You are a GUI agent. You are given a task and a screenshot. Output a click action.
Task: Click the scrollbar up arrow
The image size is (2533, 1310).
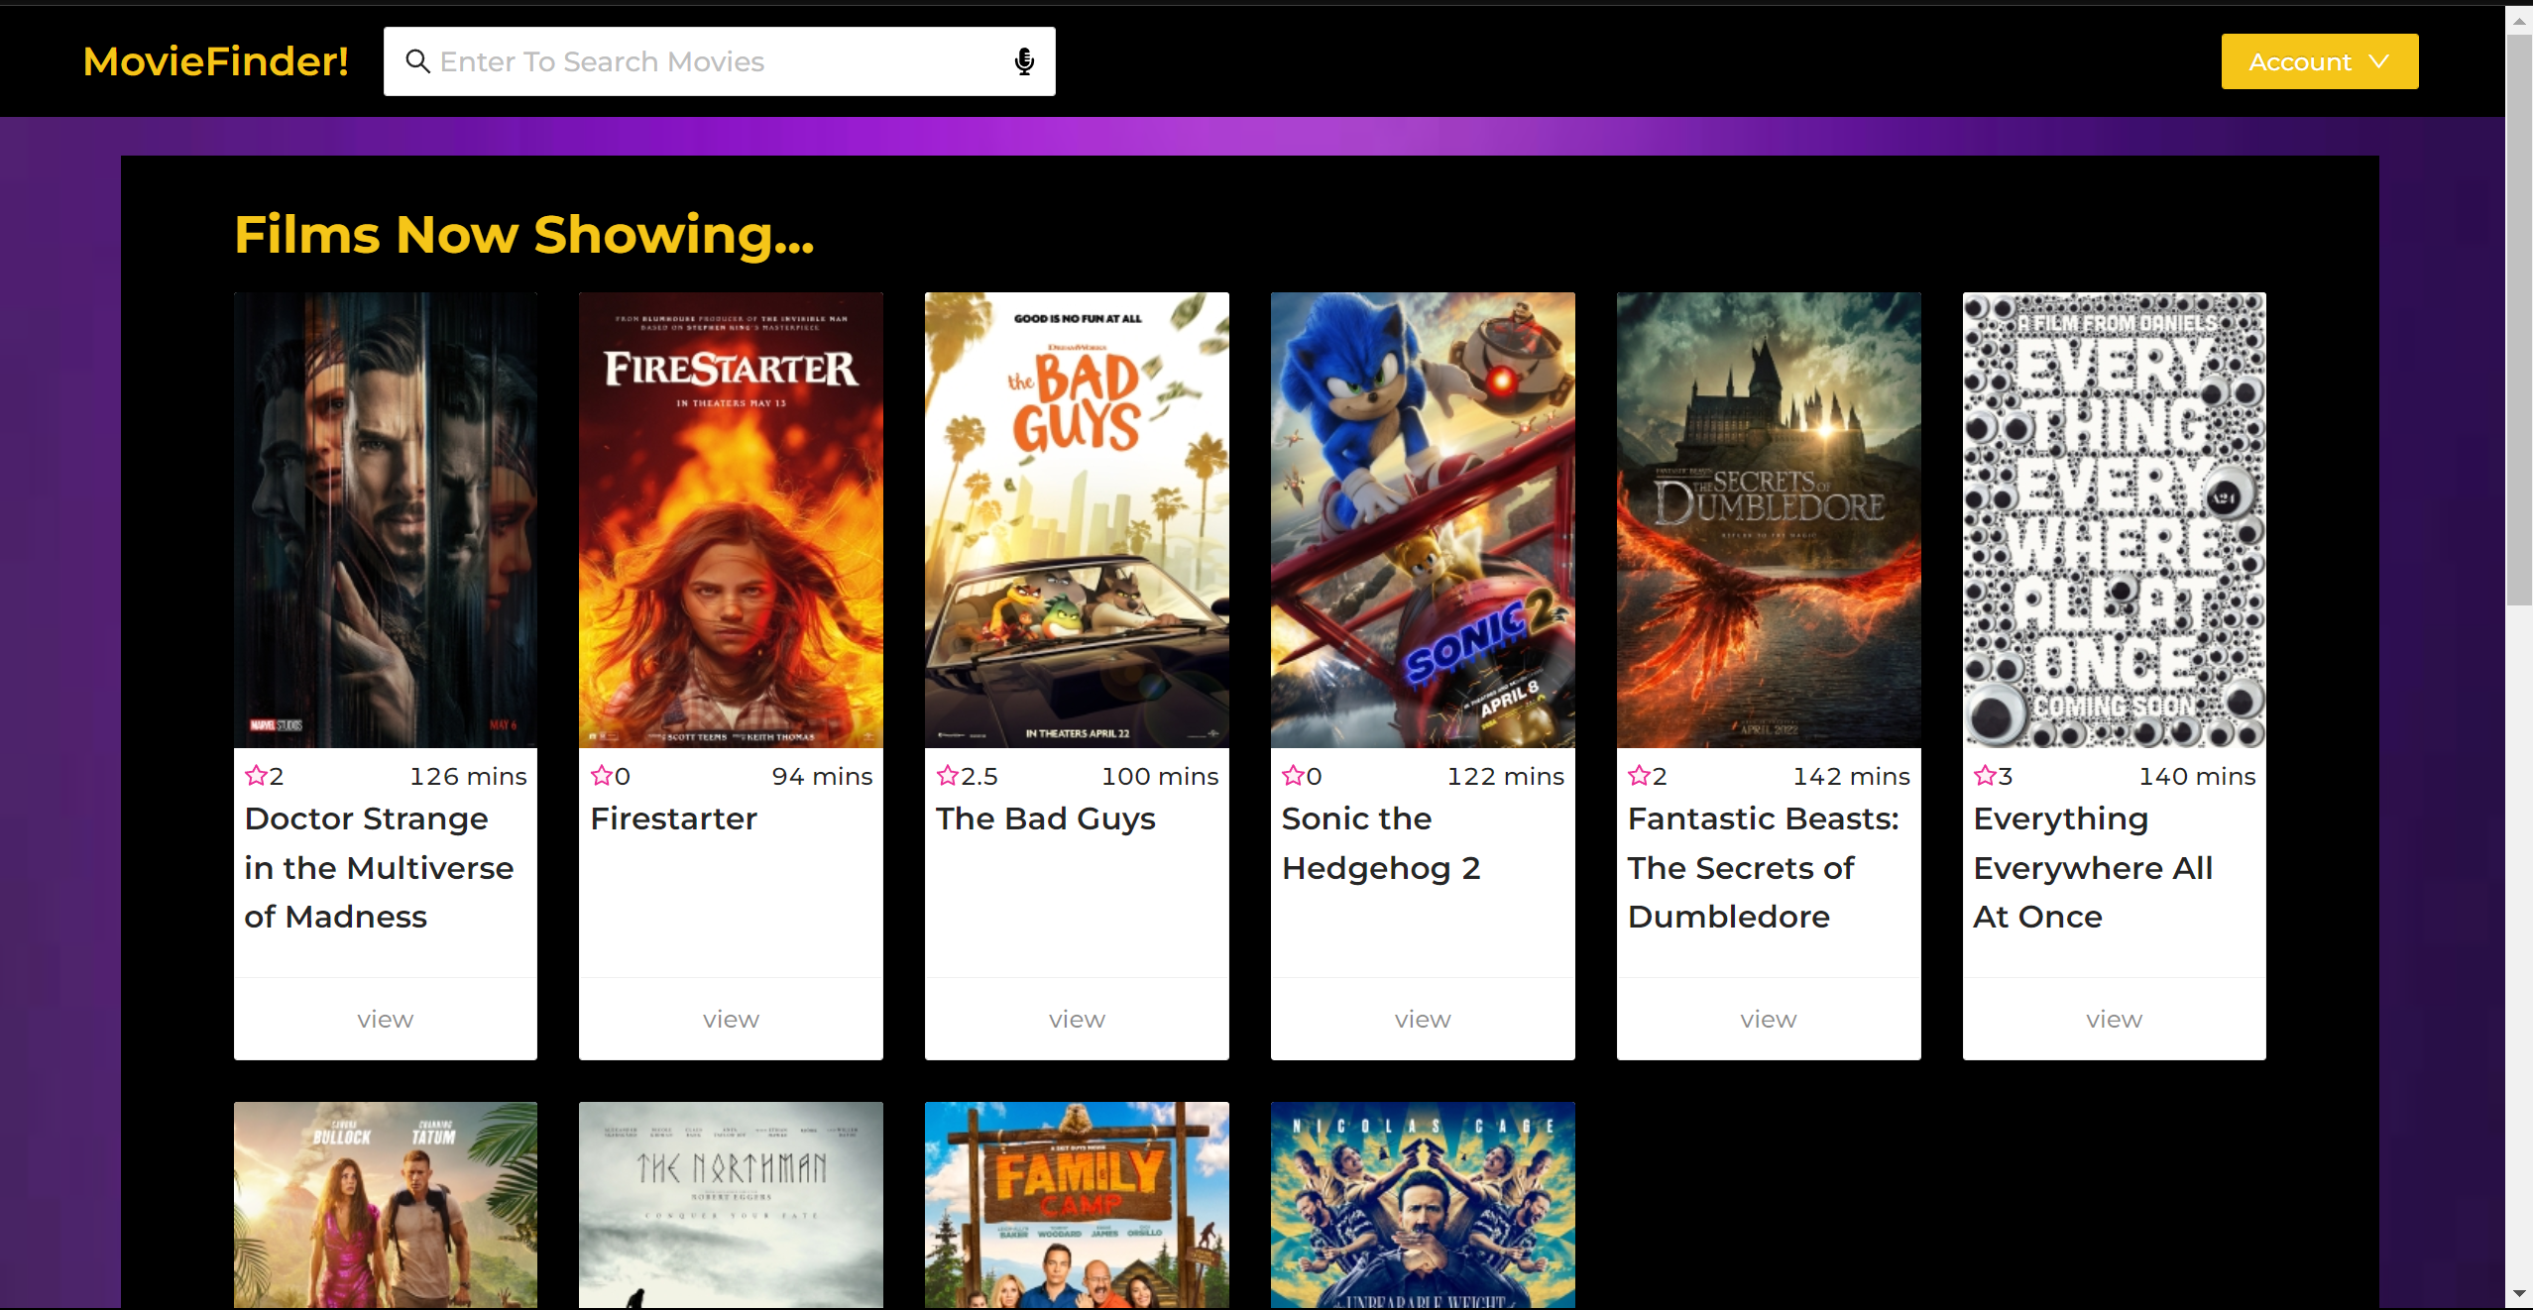[2519, 20]
